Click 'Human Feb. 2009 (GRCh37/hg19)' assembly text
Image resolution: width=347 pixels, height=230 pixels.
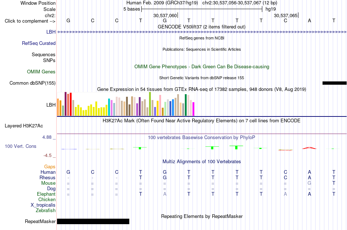162,3
